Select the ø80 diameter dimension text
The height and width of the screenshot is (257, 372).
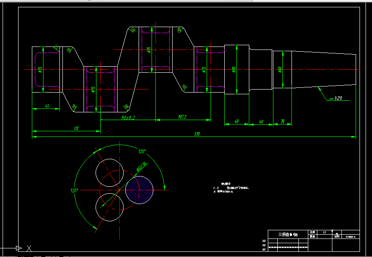click(233, 70)
